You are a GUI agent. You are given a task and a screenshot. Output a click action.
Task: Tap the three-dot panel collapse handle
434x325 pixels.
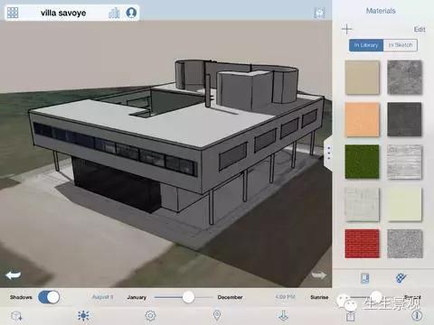pos(328,153)
